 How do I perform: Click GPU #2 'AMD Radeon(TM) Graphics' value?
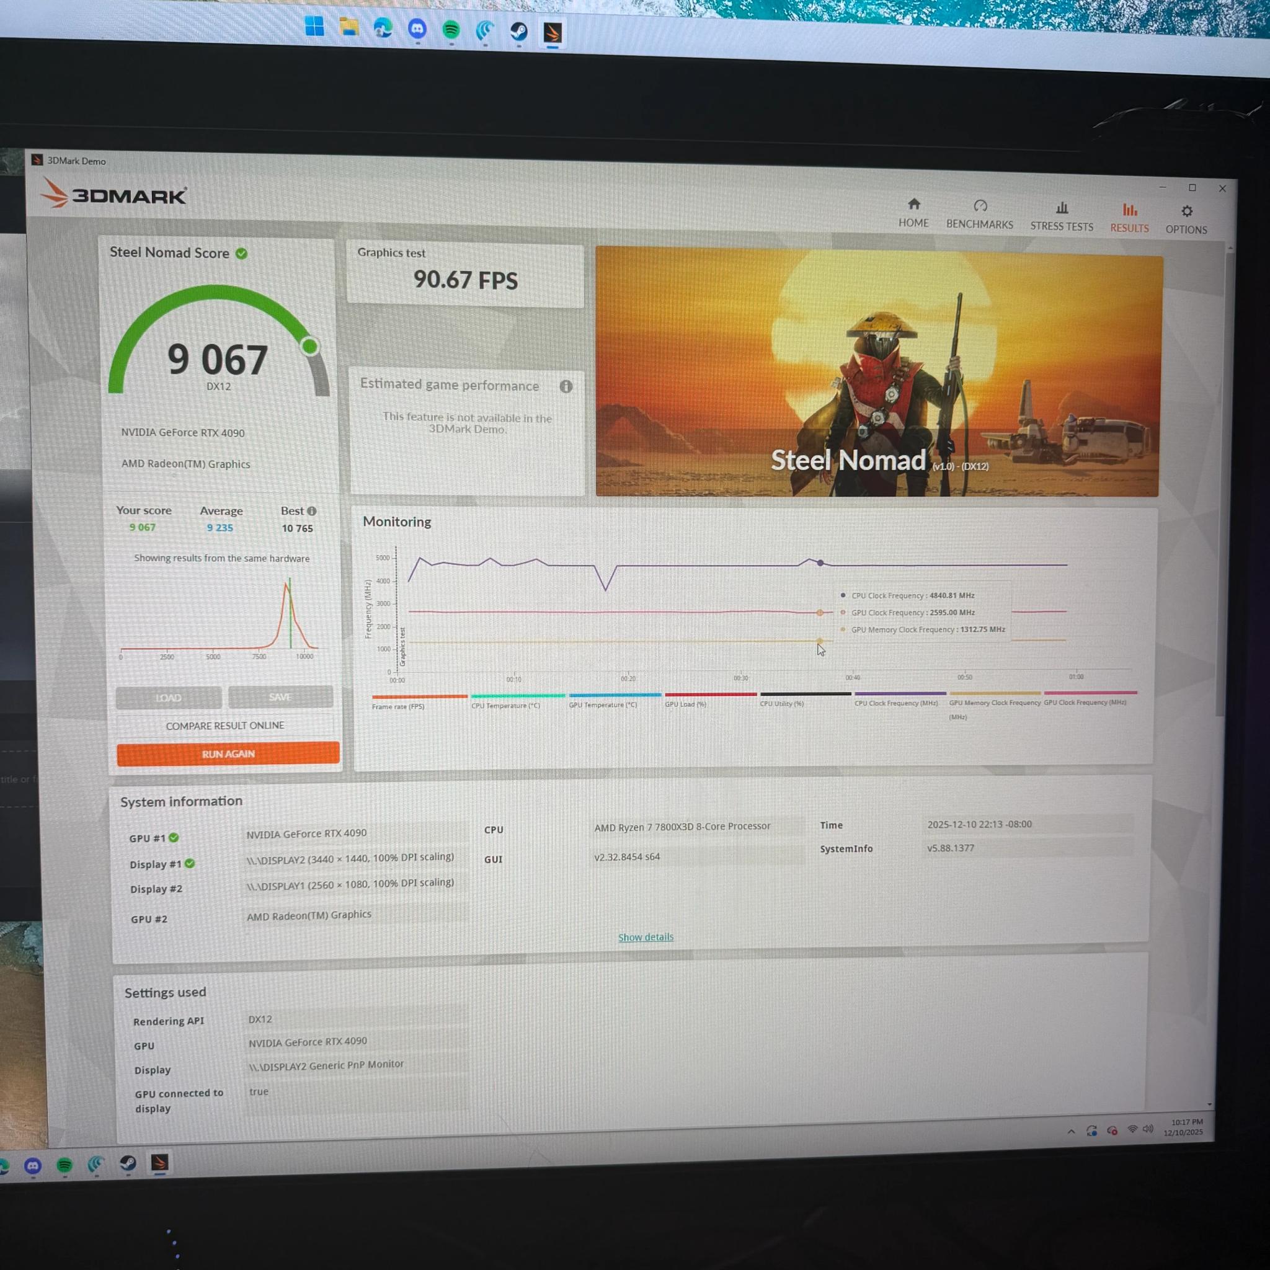[x=309, y=915]
